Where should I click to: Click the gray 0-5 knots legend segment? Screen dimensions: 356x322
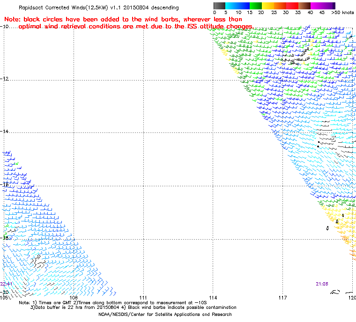(x=219, y=6)
